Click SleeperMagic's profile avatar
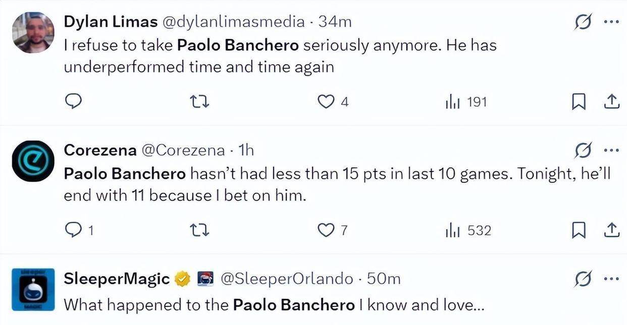 [x=33, y=290]
